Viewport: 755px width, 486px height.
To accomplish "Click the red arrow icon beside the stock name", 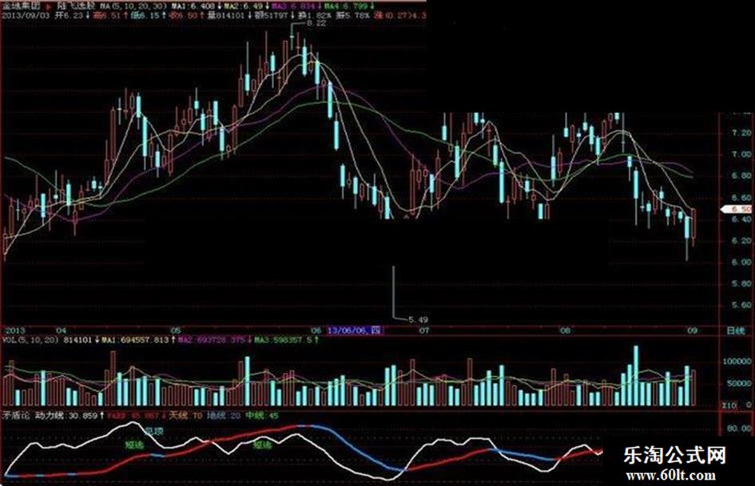I will 49,6.
